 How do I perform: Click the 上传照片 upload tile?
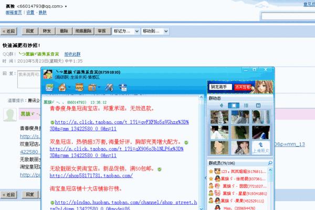point(261,148)
